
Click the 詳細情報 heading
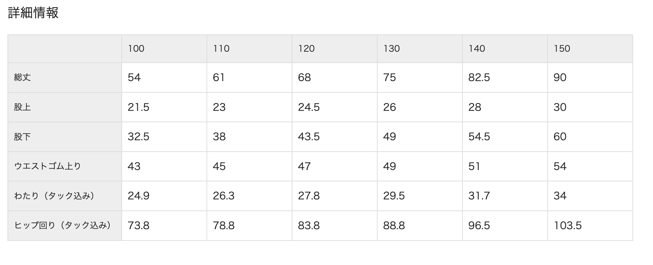pyautogui.click(x=33, y=13)
